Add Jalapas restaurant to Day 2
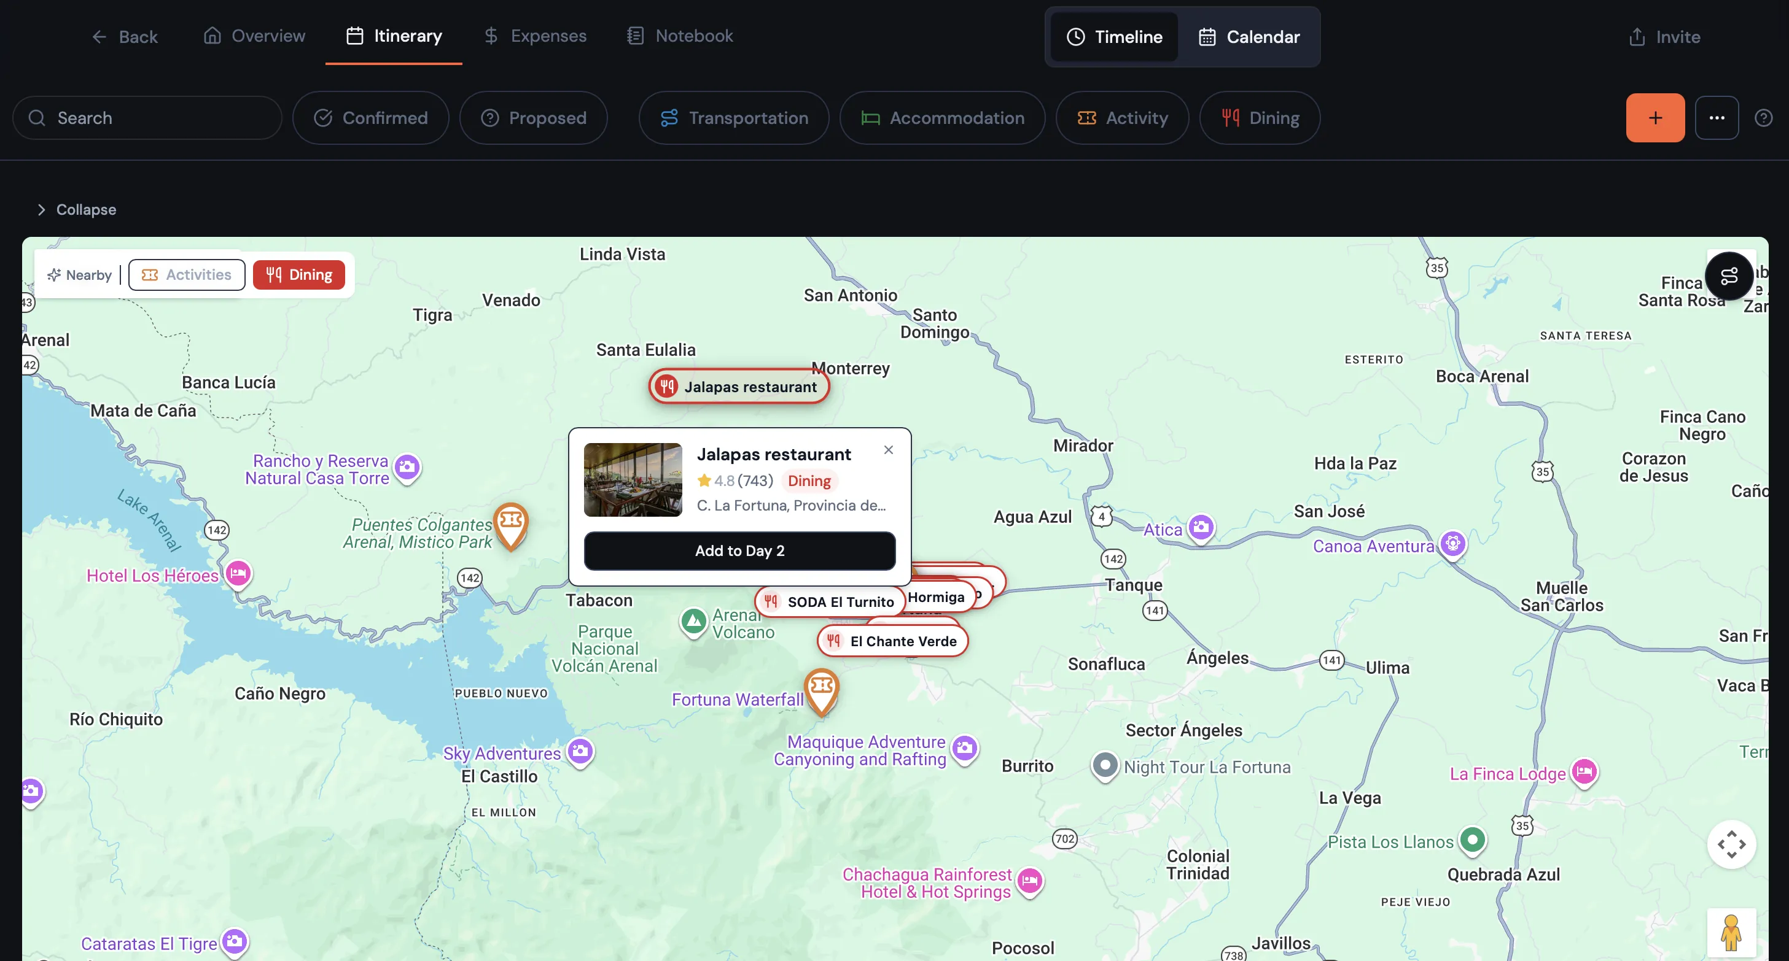Viewport: 1789px width, 961px height. (x=739, y=551)
